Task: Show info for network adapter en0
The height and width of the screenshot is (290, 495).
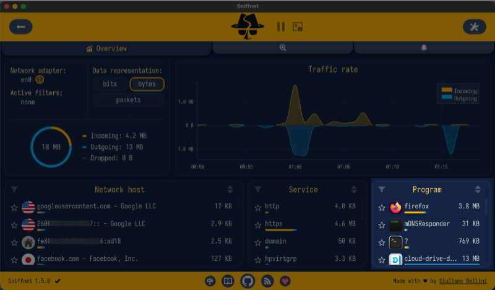Action: [40, 80]
